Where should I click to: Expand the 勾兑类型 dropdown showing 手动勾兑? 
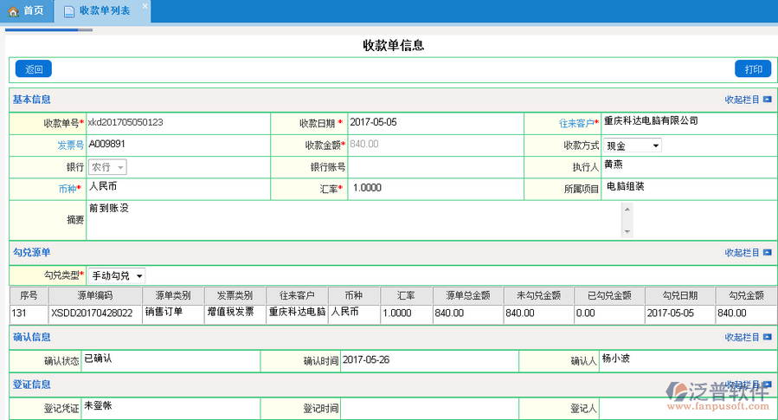pos(116,275)
